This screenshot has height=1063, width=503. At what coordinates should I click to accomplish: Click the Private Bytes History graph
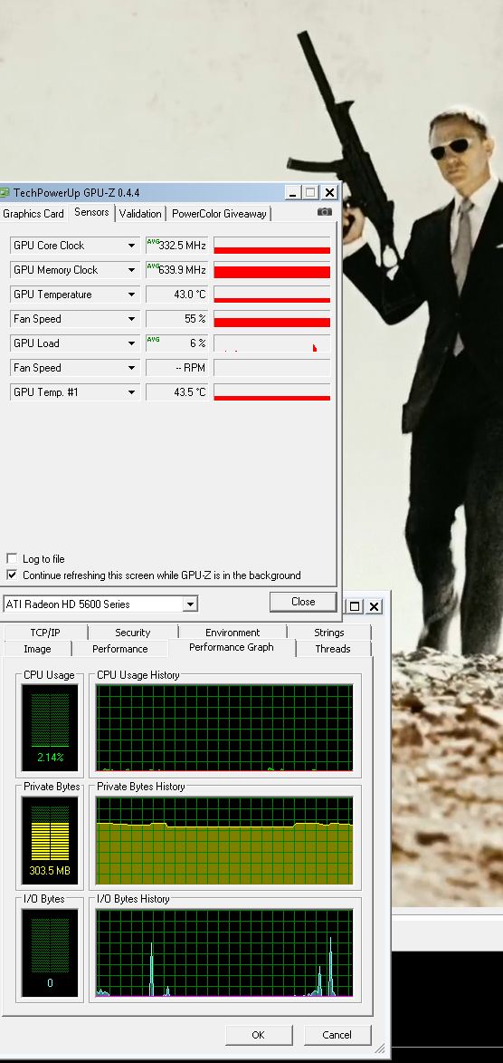click(x=224, y=841)
